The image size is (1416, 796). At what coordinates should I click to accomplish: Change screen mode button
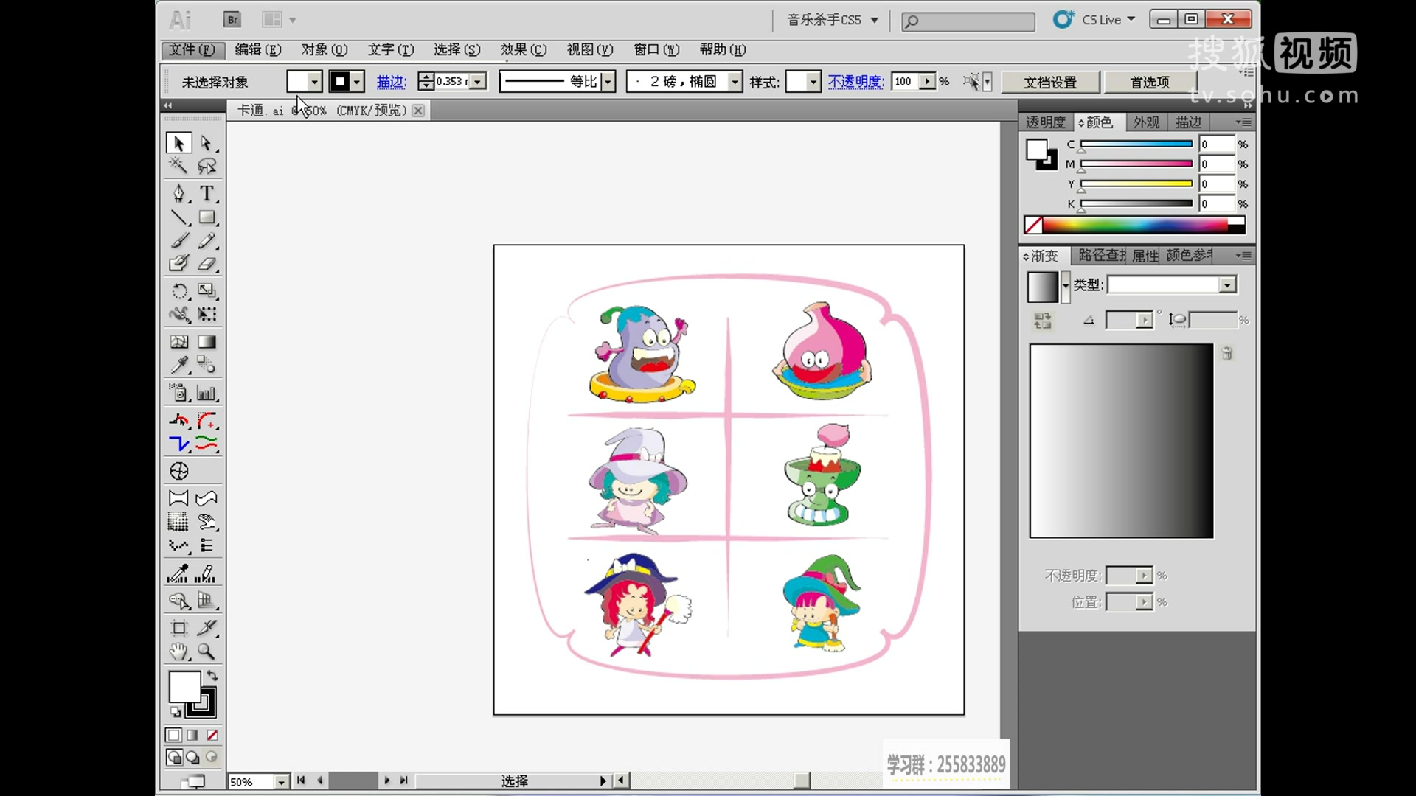point(193,781)
